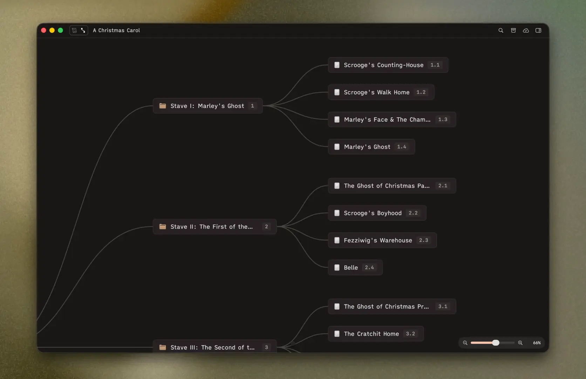This screenshot has height=379, width=586.
Task: Expand Stave III: The Second of the branch
Action: (x=214, y=347)
